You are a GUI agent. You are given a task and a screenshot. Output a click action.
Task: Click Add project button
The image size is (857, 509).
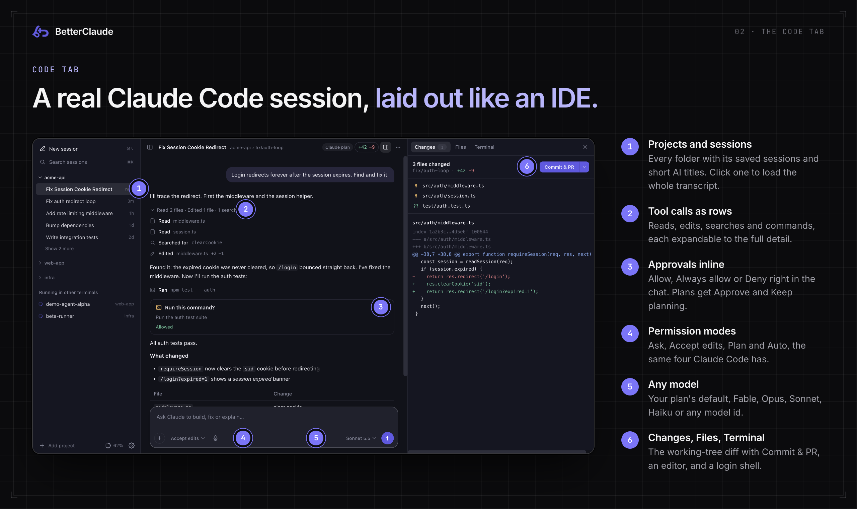coord(57,446)
